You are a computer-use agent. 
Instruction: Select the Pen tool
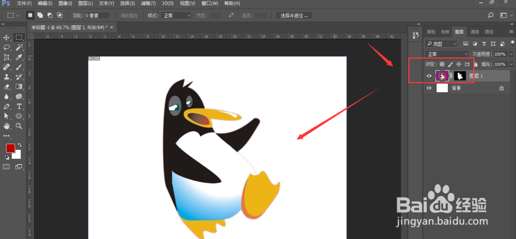[6, 106]
